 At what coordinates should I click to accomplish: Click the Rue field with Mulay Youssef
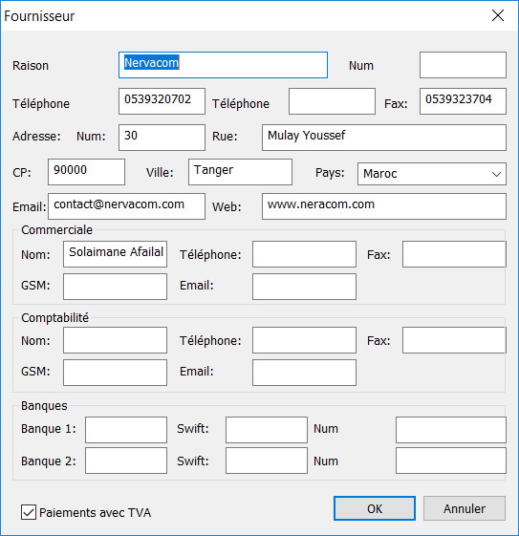tap(384, 138)
